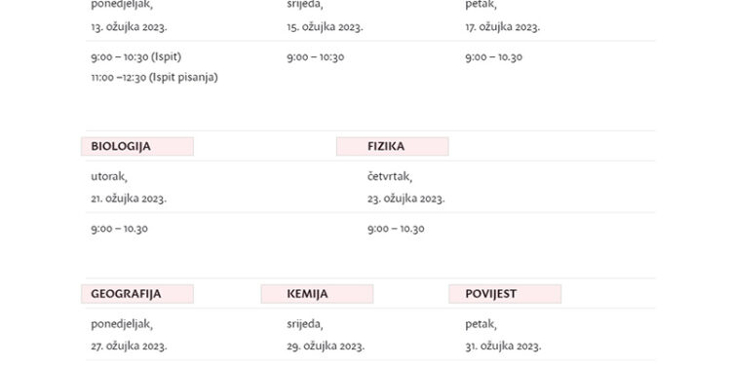Click the Biologija time 9:00 – 10.30
The image size is (731, 365).
pos(119,229)
